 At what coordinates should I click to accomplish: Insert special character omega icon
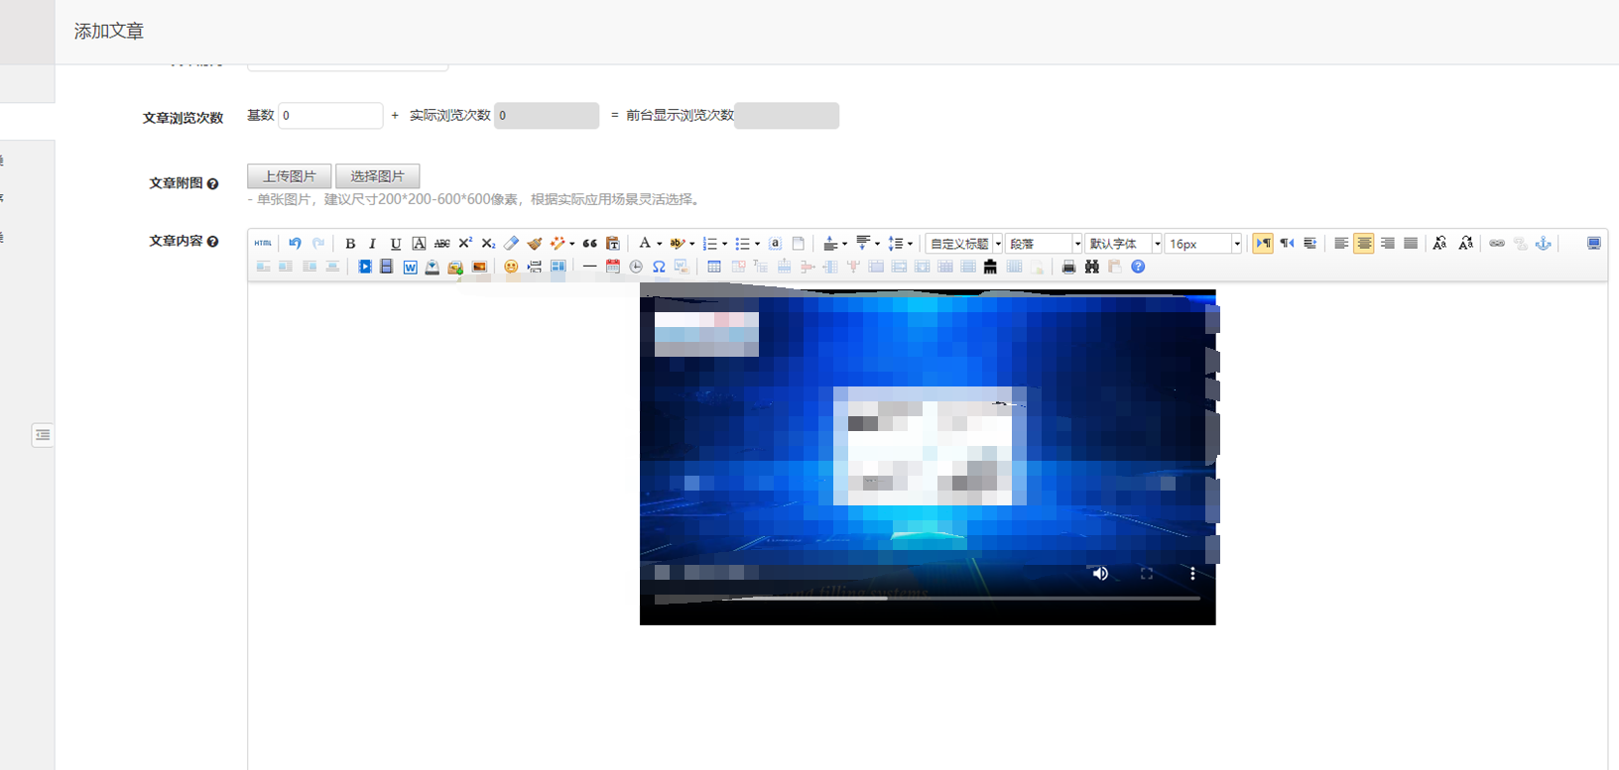coord(659,267)
